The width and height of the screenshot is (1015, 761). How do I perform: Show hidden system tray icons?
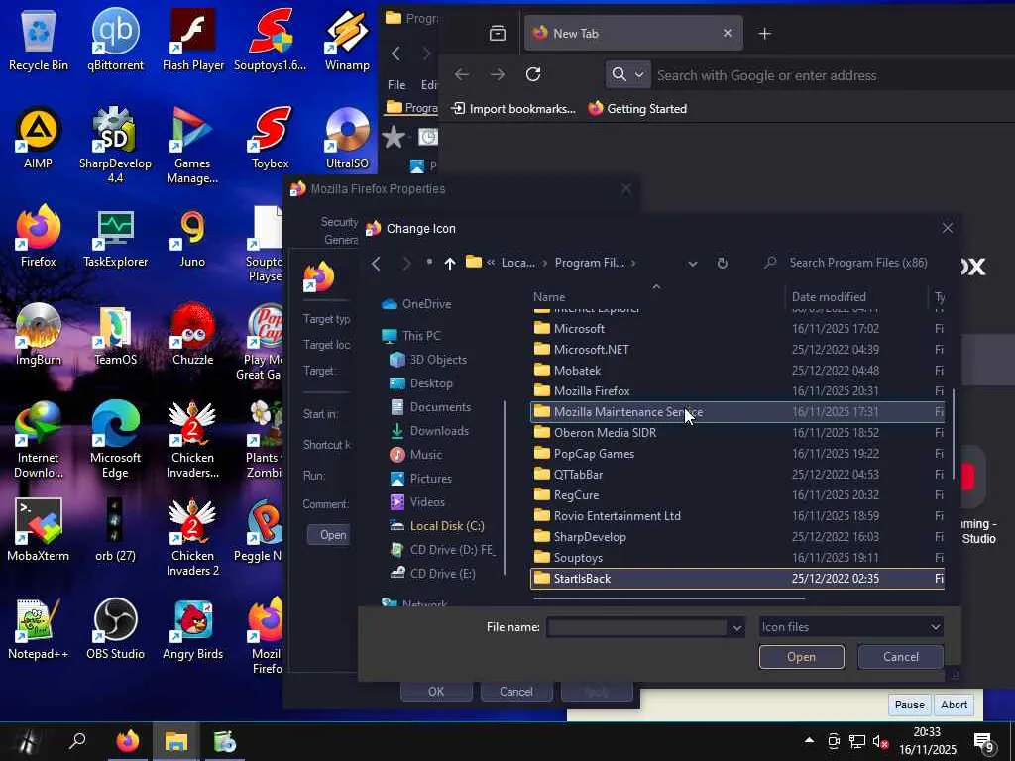809,741
